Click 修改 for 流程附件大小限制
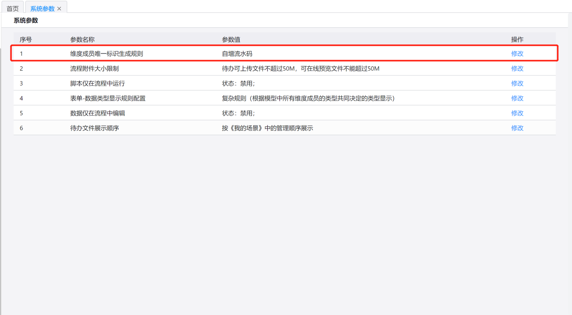This screenshot has width=572, height=315. tap(517, 68)
